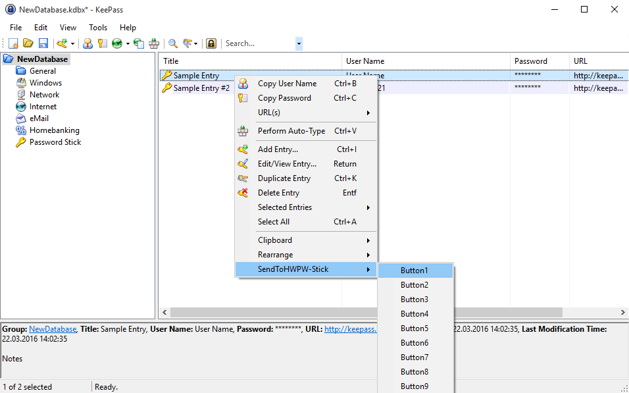This screenshot has width=629, height=393.
Task: Select the Sample Entry #2 row
Action: tap(394, 88)
